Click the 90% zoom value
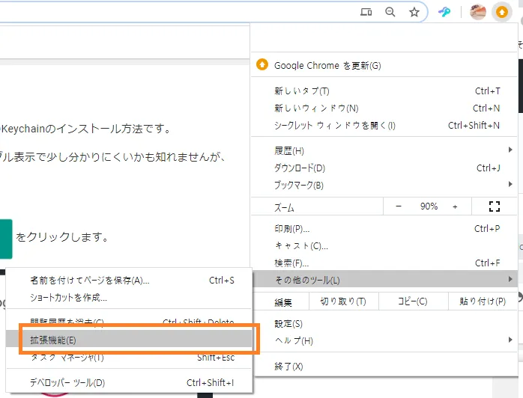This screenshot has height=398, width=523. pyautogui.click(x=429, y=206)
